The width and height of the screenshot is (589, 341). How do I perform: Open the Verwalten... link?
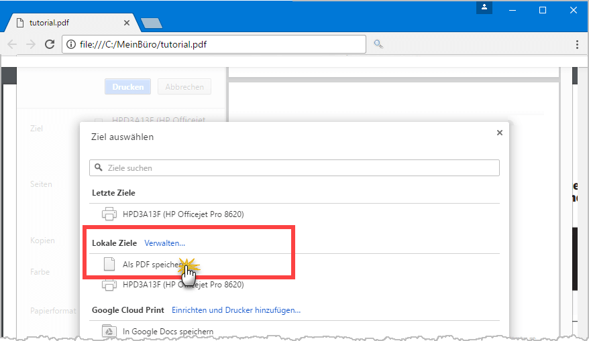164,243
